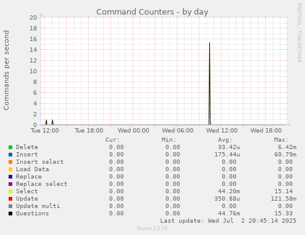Click the 'Replace' legend label

tap(29, 177)
